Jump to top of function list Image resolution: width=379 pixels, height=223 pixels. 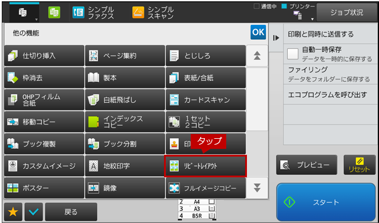pyautogui.click(x=257, y=56)
